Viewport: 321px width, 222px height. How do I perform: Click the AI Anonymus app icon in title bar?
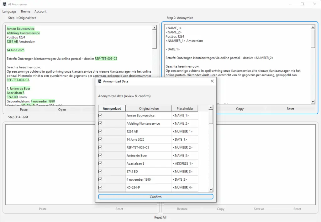(x=4, y=4)
